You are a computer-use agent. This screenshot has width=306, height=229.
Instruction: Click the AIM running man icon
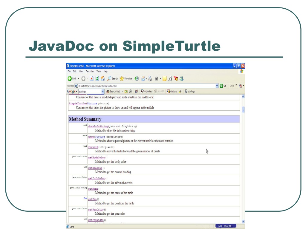pos(170,79)
